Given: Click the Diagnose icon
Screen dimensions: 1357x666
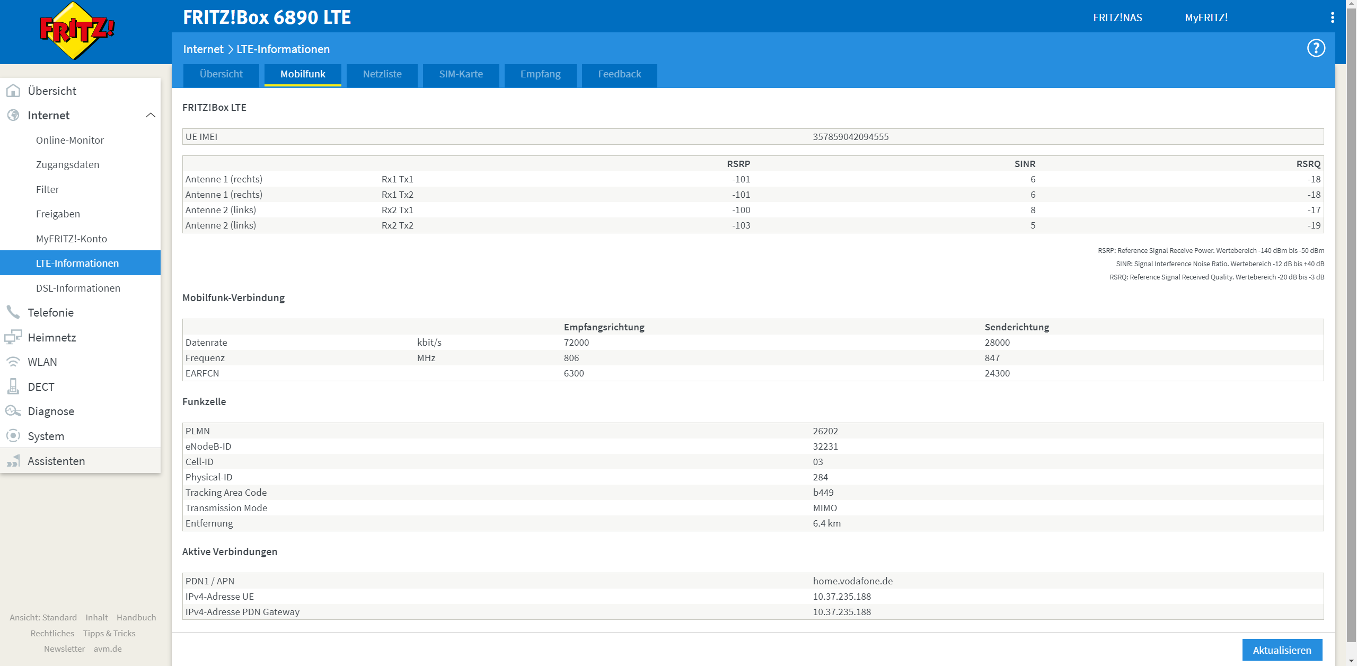Looking at the screenshot, I should pyautogui.click(x=13, y=411).
